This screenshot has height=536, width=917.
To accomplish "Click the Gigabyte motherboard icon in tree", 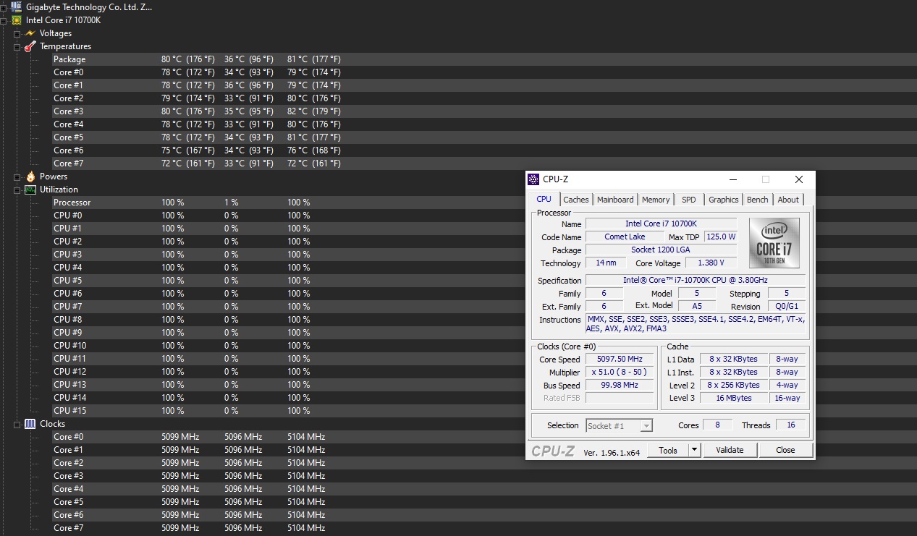I will pos(16,7).
